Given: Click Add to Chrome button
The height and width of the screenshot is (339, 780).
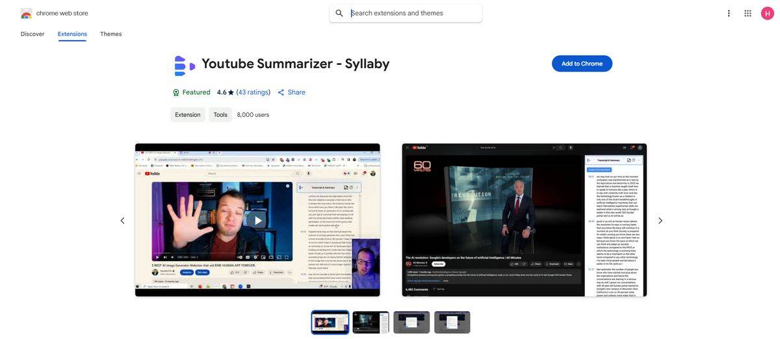Looking at the screenshot, I should 582,64.
